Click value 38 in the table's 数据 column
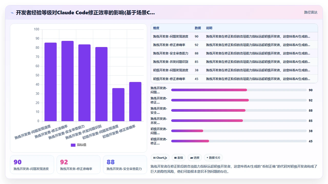328x184 pixels. coord(197,70)
